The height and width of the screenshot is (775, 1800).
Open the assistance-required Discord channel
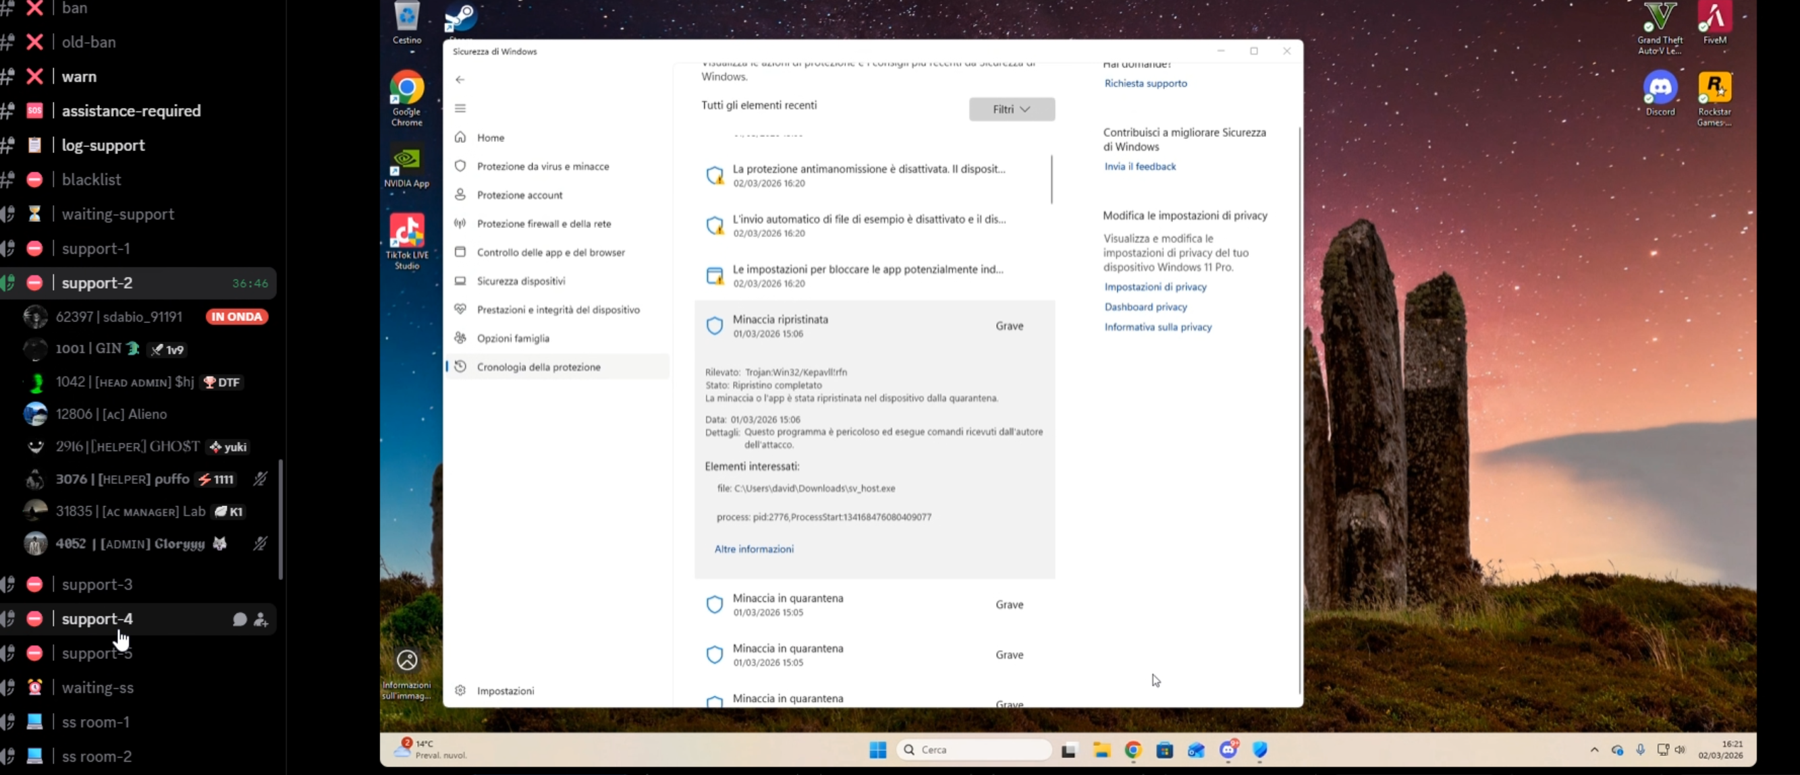click(138, 111)
